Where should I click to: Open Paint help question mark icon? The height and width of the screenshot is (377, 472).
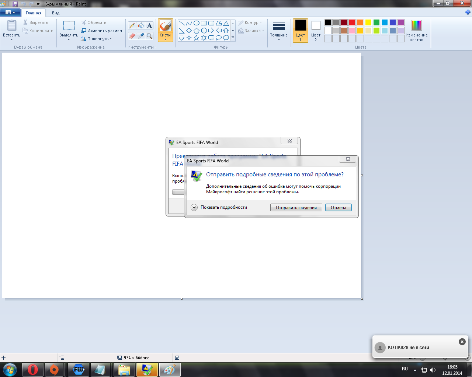468,12
